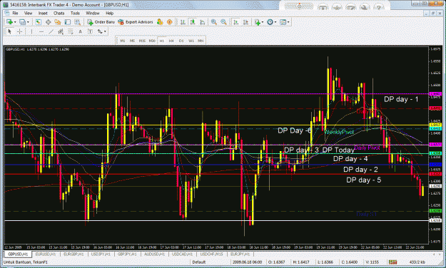This screenshot has width=446, height=268.
Task: Expand the Profiles dropdown arrow
Action: (x=28, y=22)
